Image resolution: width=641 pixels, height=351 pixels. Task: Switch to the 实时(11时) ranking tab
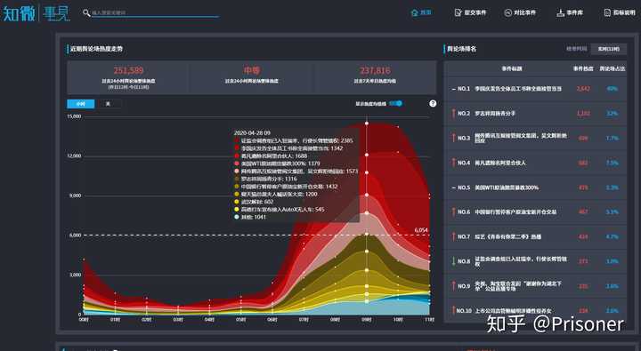pyautogui.click(x=609, y=49)
